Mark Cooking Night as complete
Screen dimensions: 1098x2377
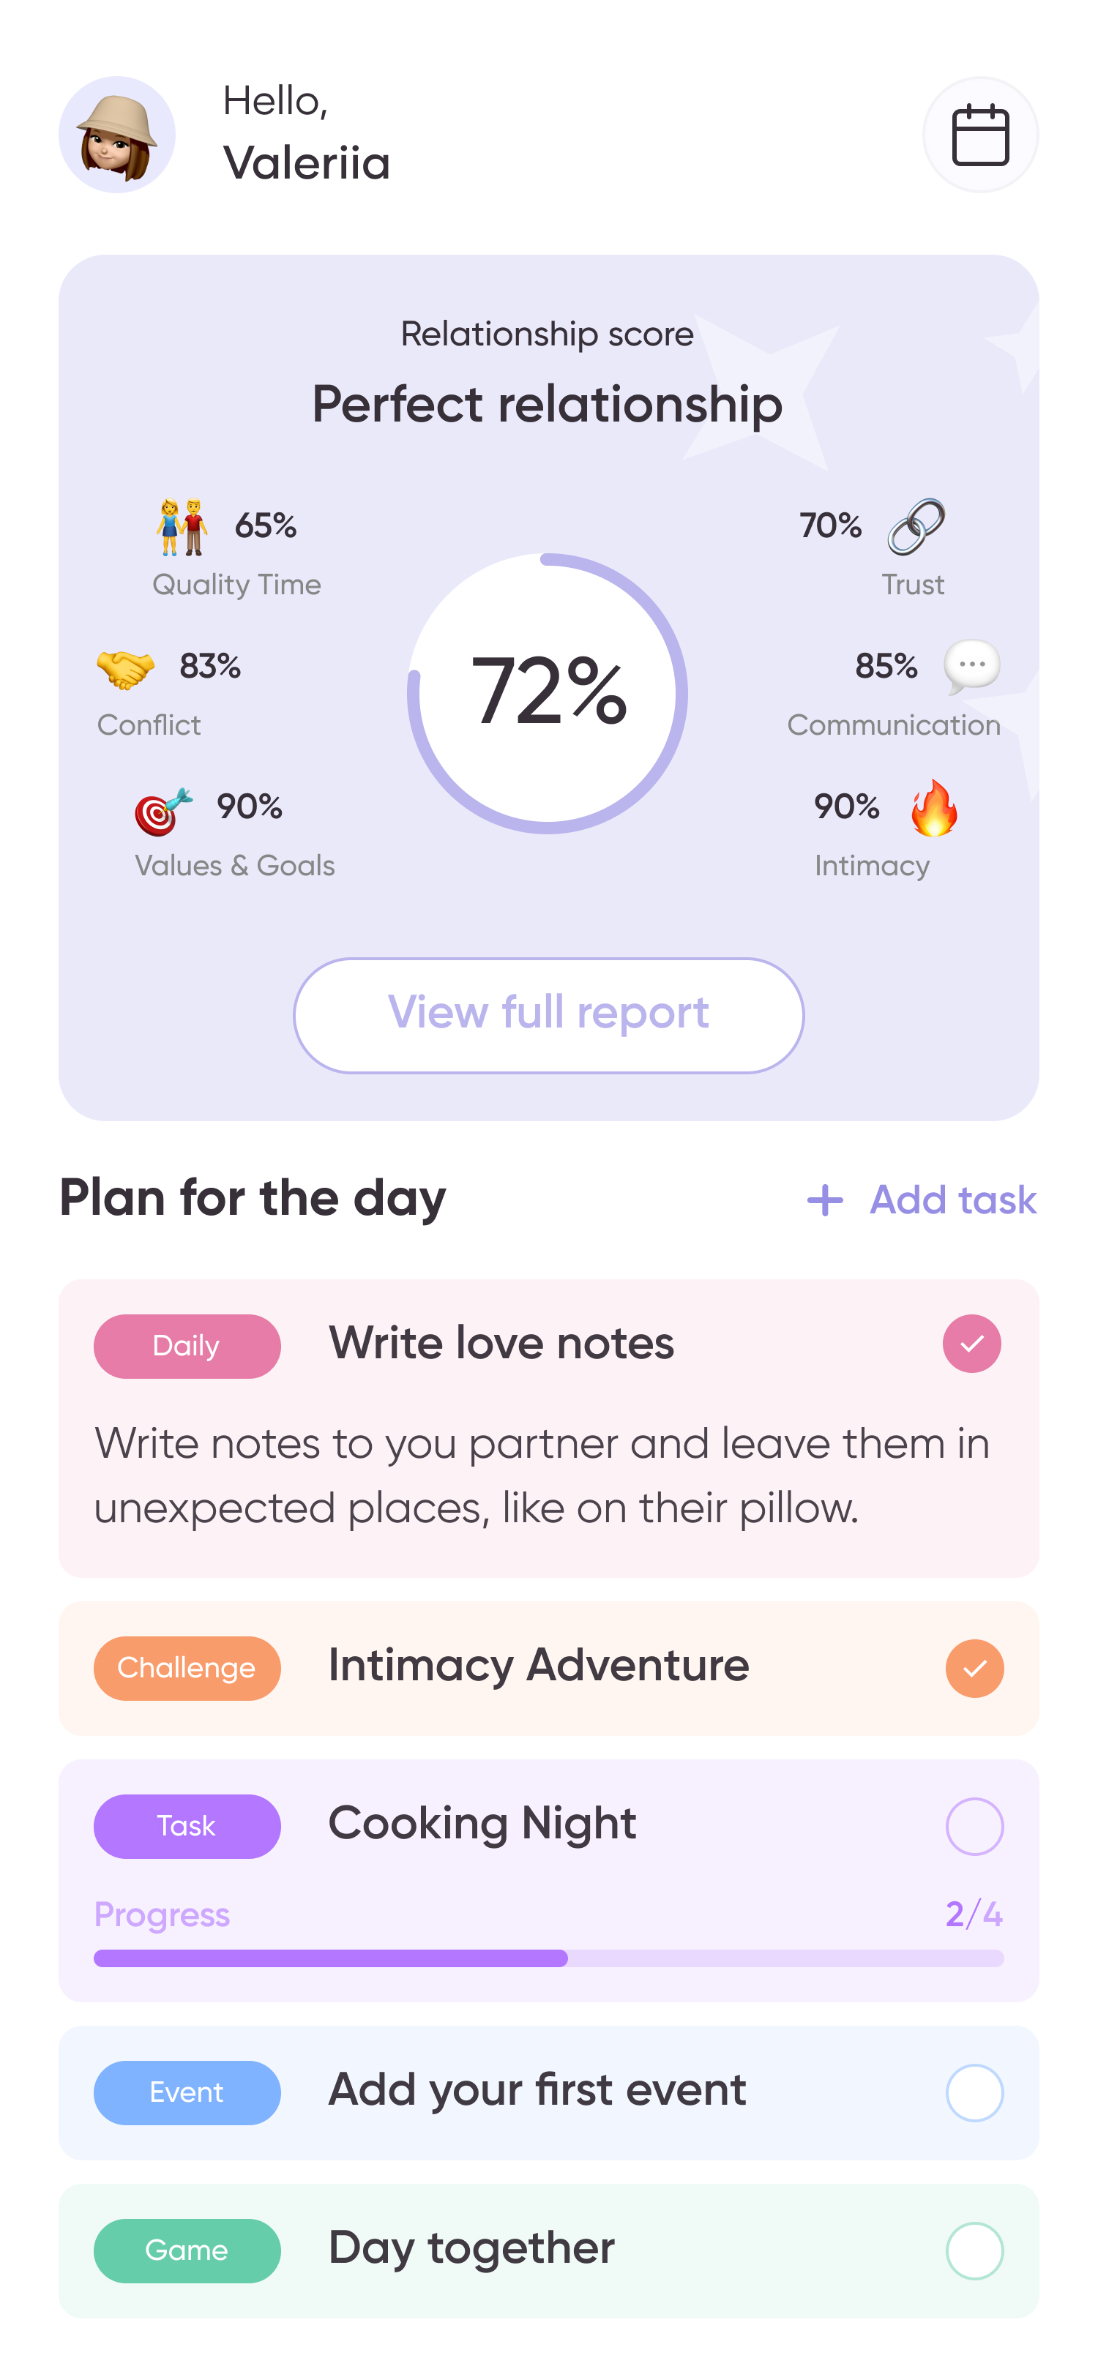pyautogui.click(x=974, y=1826)
